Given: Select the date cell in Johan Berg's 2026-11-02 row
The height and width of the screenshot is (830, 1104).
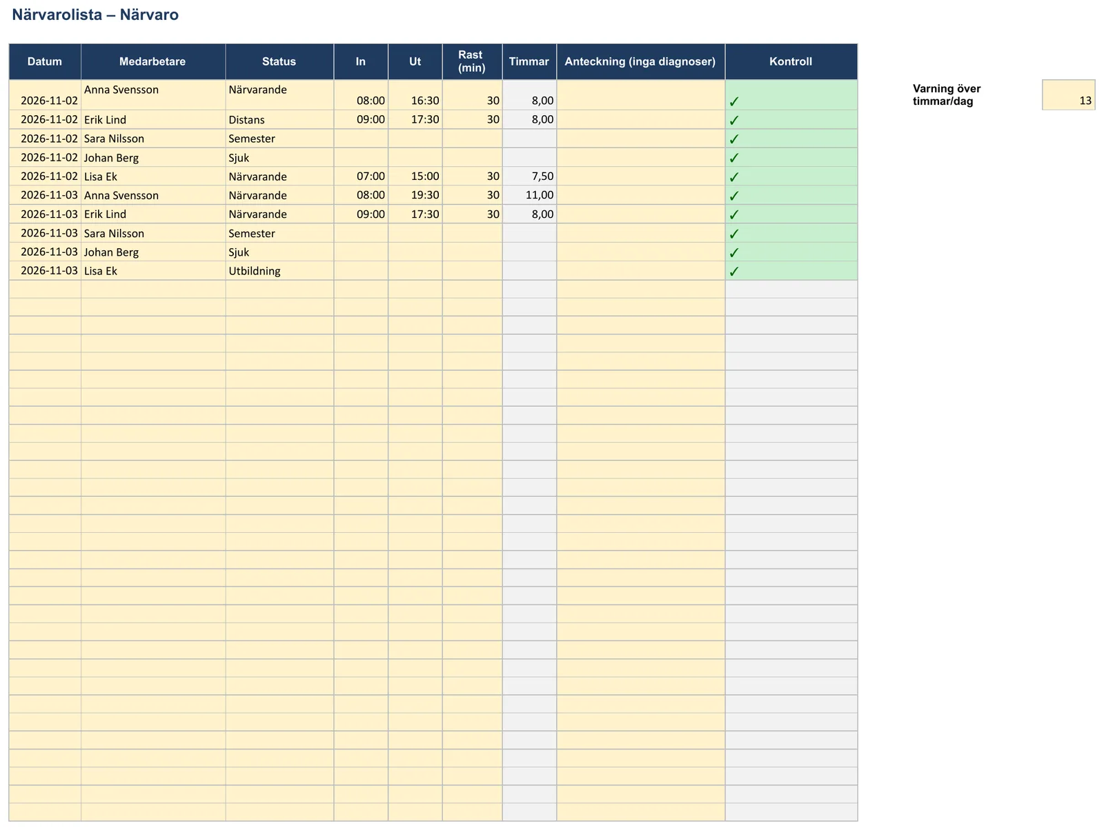Looking at the screenshot, I should 46,158.
